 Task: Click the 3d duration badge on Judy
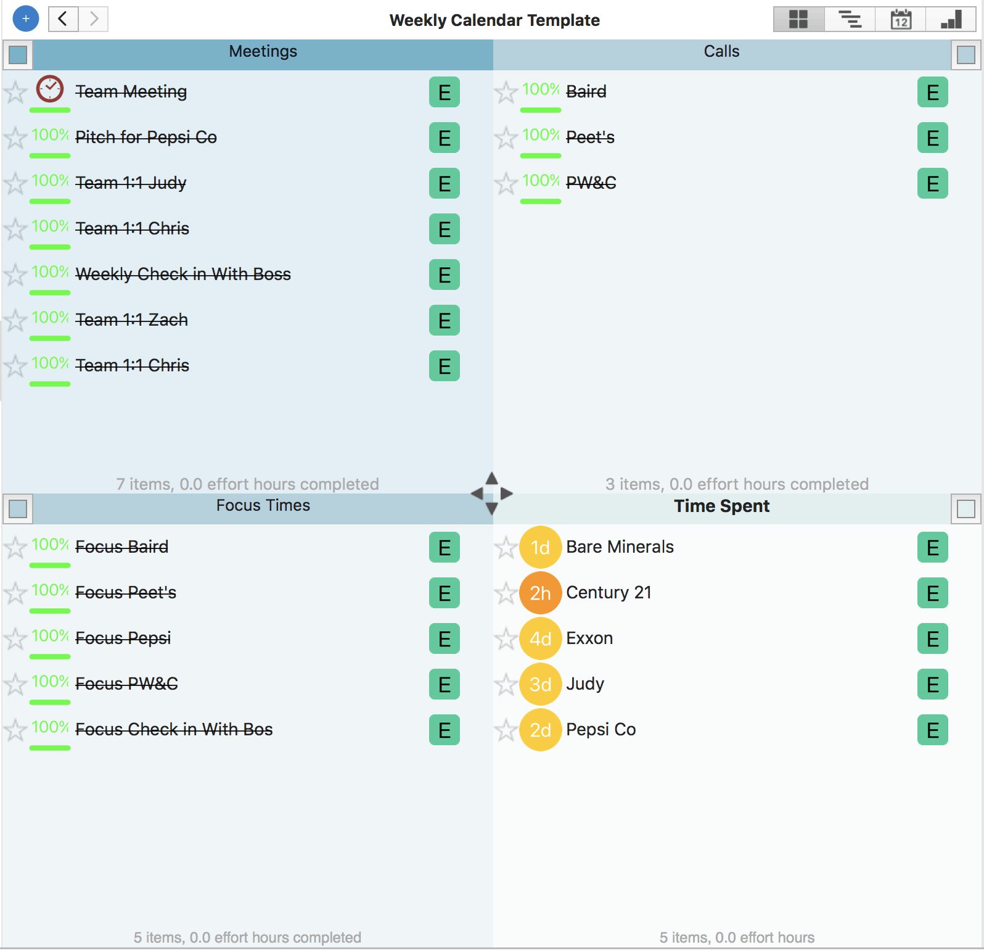point(541,684)
